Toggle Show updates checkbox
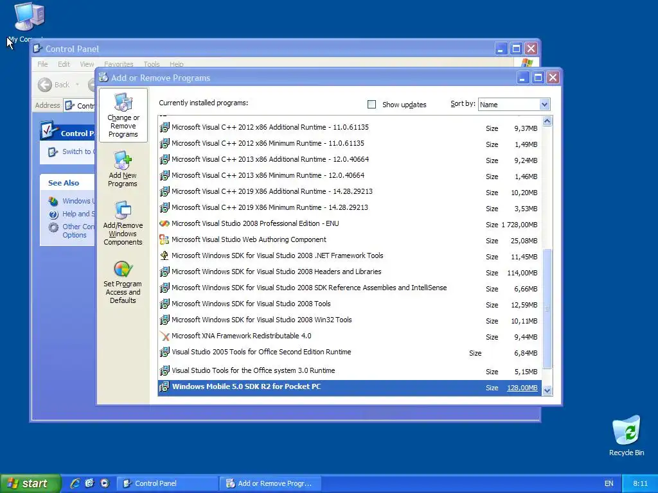This screenshot has height=493, width=658. [371, 105]
